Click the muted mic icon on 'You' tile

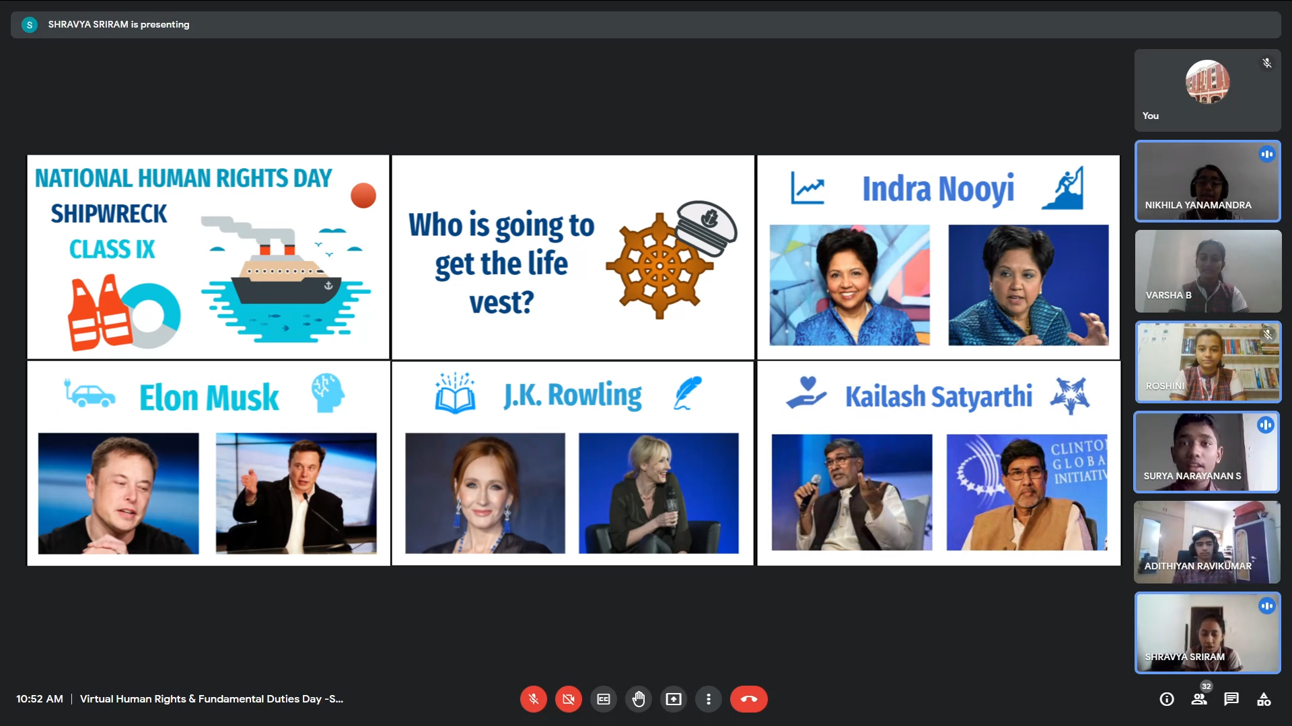1266,63
